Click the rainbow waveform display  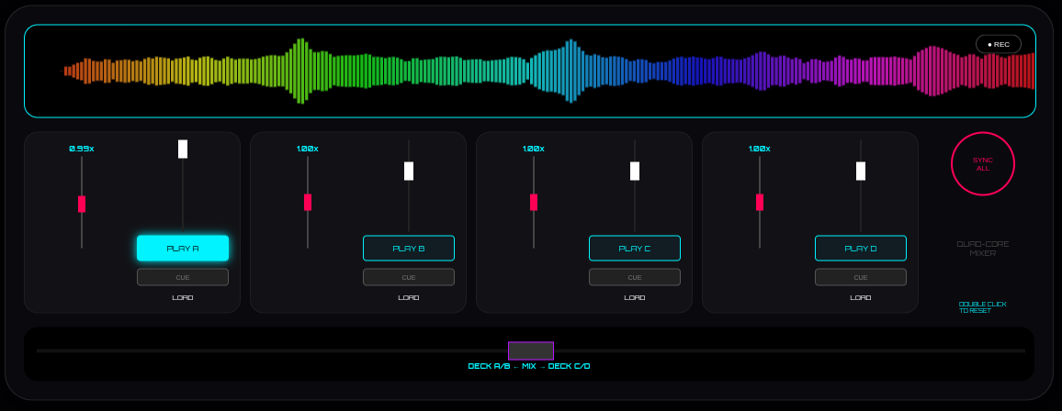530,71
